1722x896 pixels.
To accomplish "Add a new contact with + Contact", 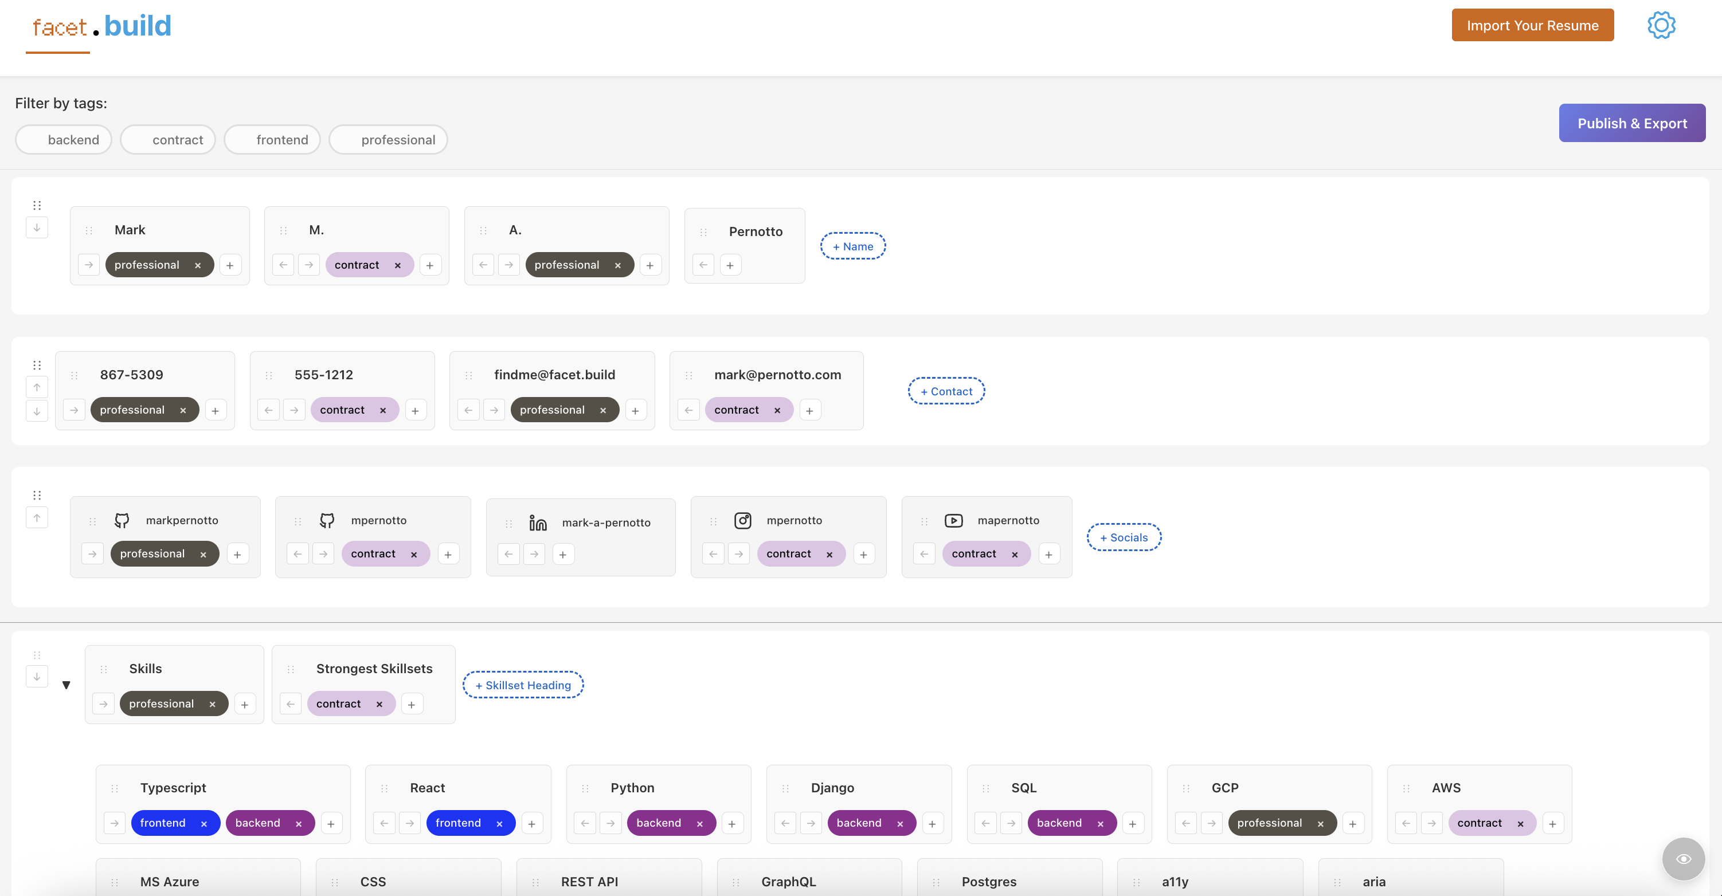I will (x=946, y=391).
